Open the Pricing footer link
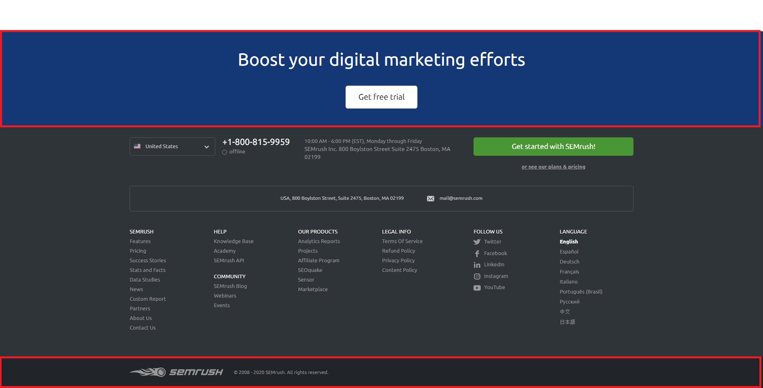 pos(138,251)
